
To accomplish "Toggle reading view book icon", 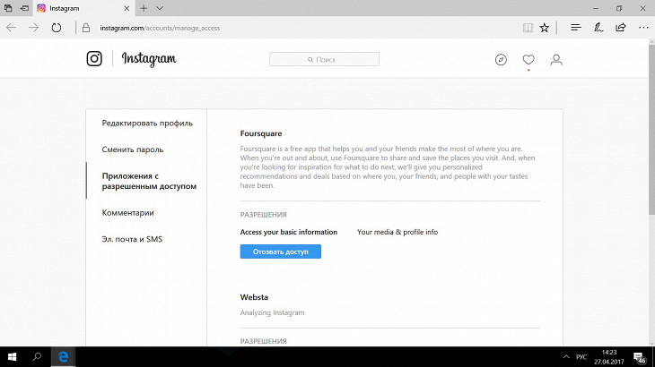I will 528,28.
